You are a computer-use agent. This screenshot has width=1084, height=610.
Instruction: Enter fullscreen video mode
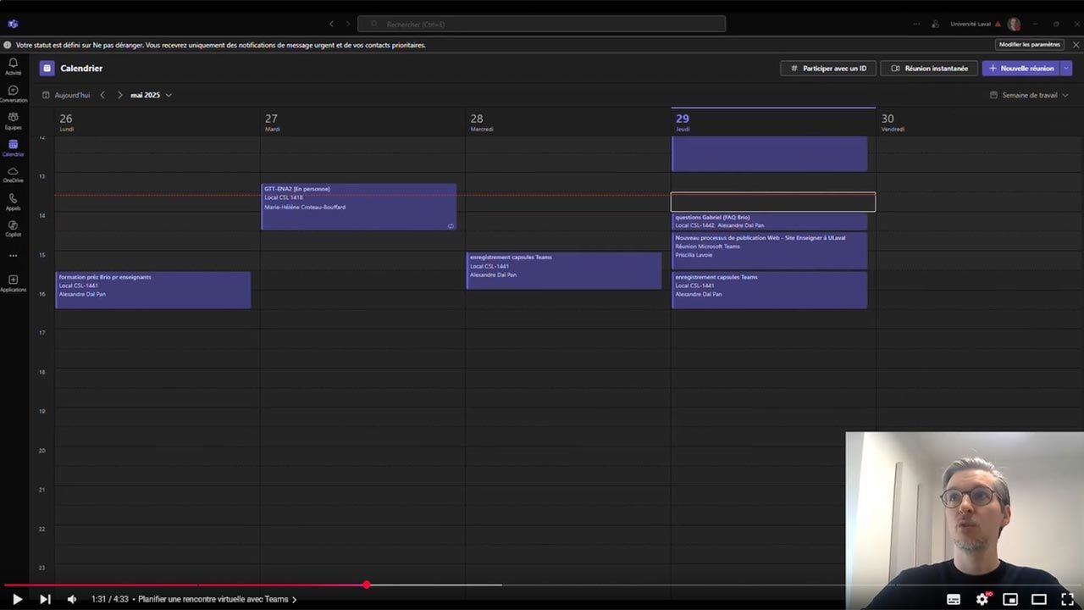1067,599
